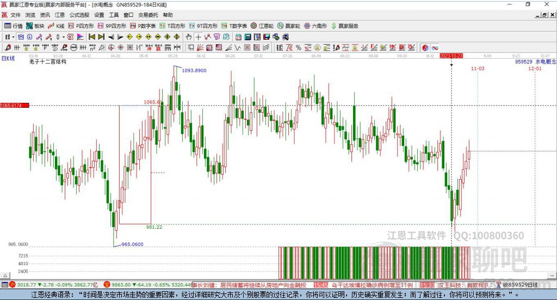Launch the 江恩轮 wheel tool
This screenshot has width=557, height=300.
pyautogui.click(x=262, y=26)
